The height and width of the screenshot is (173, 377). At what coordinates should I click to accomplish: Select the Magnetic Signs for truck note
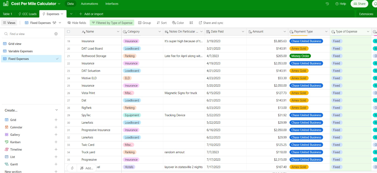coord(184,93)
